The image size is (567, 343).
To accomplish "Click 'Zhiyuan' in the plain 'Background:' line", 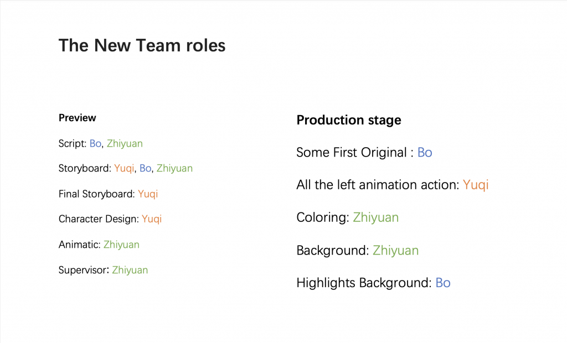I will [x=395, y=251].
